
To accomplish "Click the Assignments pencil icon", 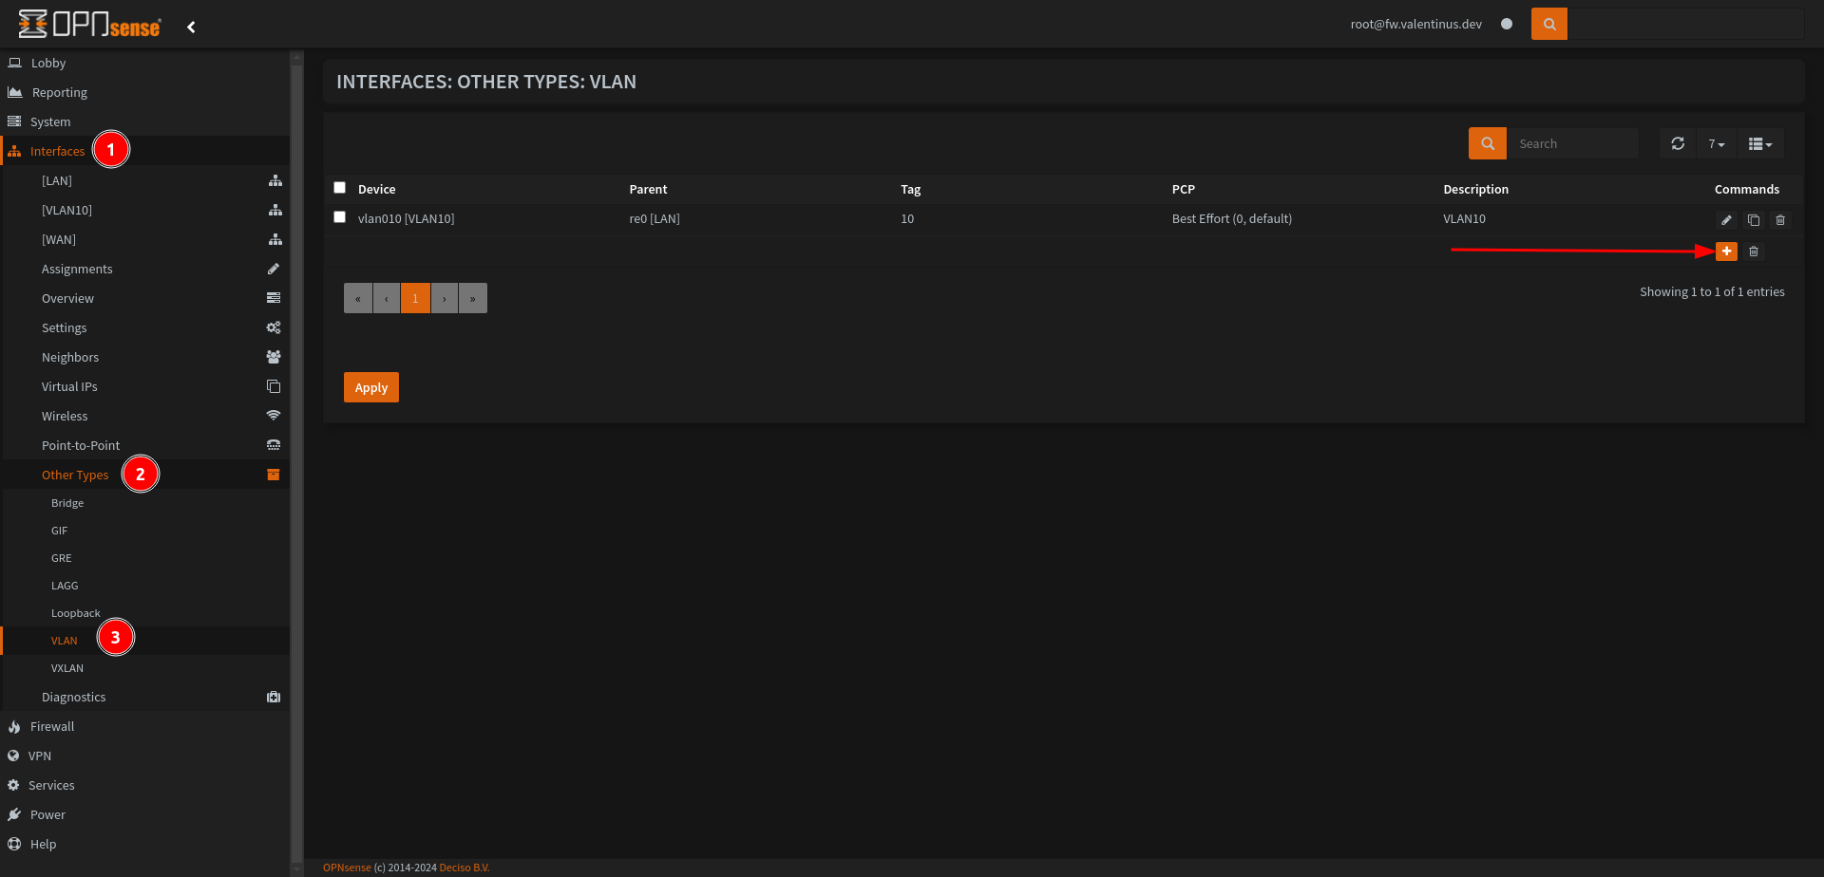I will 274,269.
